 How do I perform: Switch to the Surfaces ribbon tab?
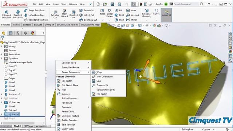point(27,25)
